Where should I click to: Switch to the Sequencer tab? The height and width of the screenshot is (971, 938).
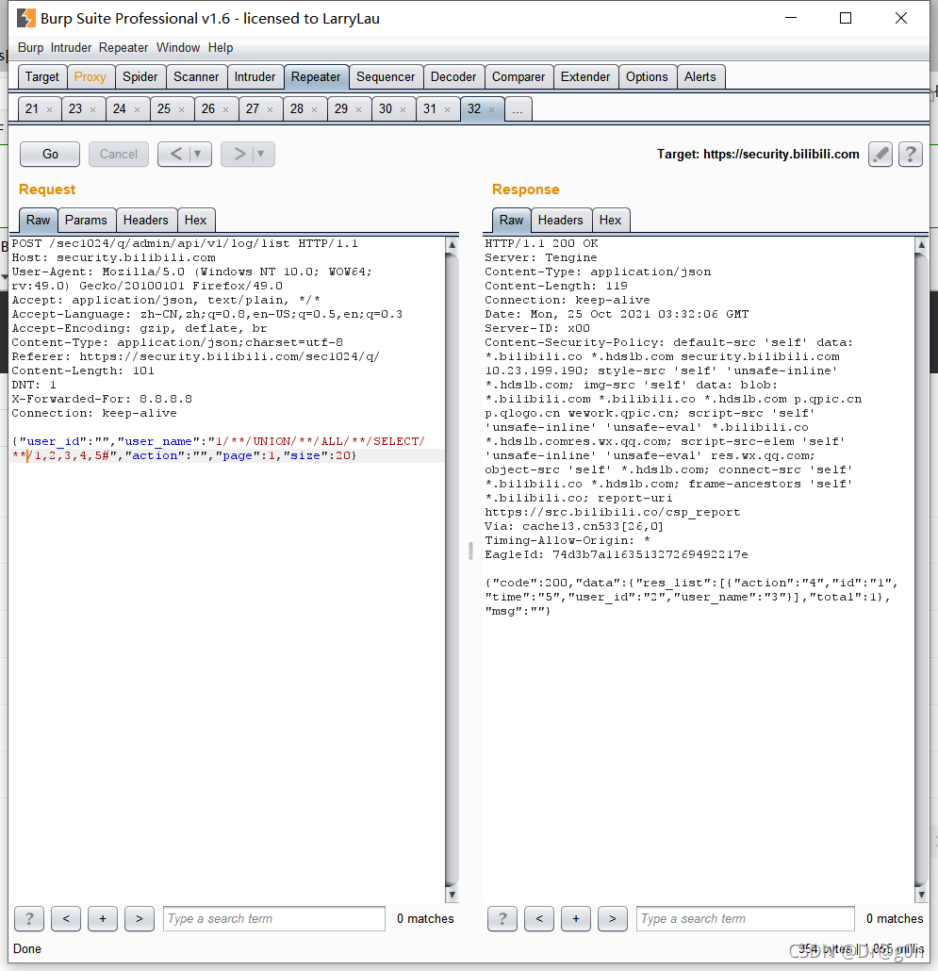tap(386, 76)
